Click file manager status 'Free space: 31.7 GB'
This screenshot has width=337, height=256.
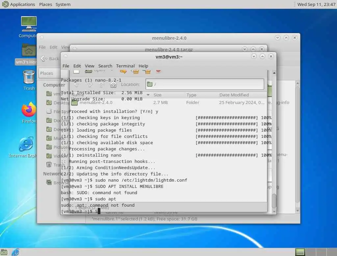click(x=177, y=219)
